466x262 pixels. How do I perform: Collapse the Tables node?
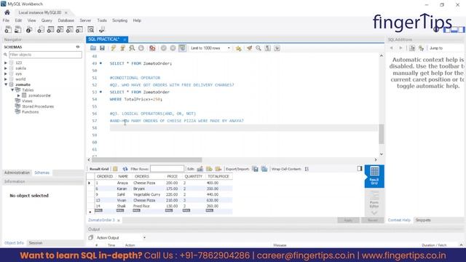[12, 90]
